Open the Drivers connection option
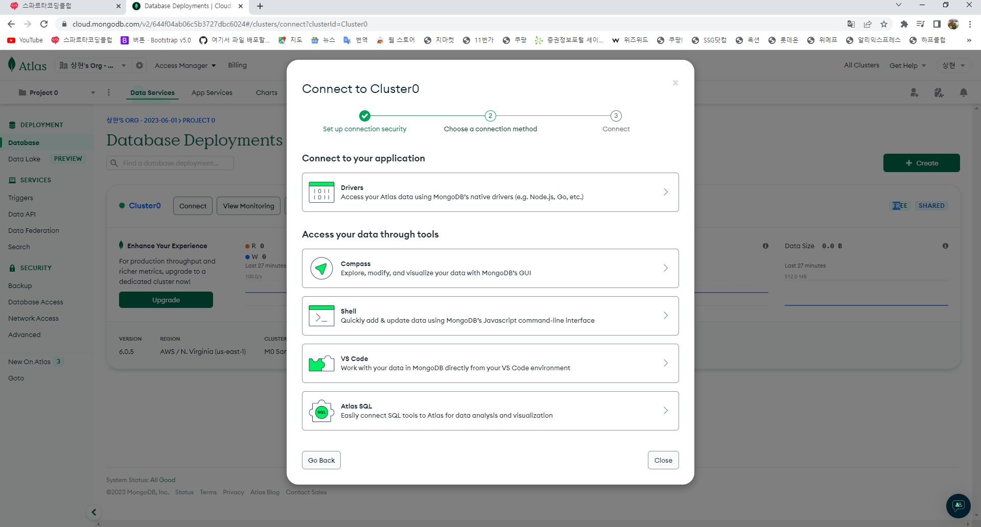This screenshot has width=981, height=527. [x=490, y=192]
